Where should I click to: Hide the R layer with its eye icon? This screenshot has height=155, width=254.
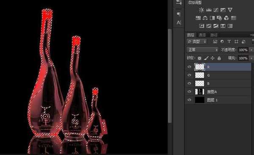pos(189,67)
